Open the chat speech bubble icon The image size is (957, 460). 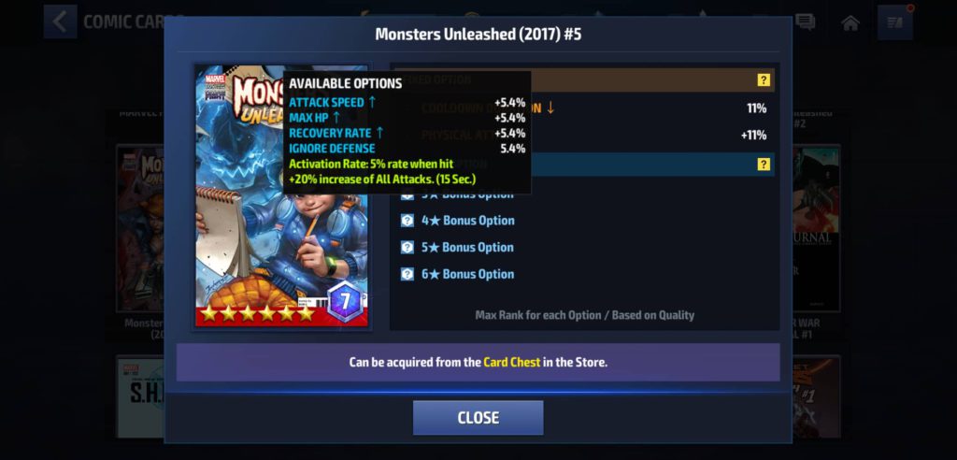click(x=805, y=22)
